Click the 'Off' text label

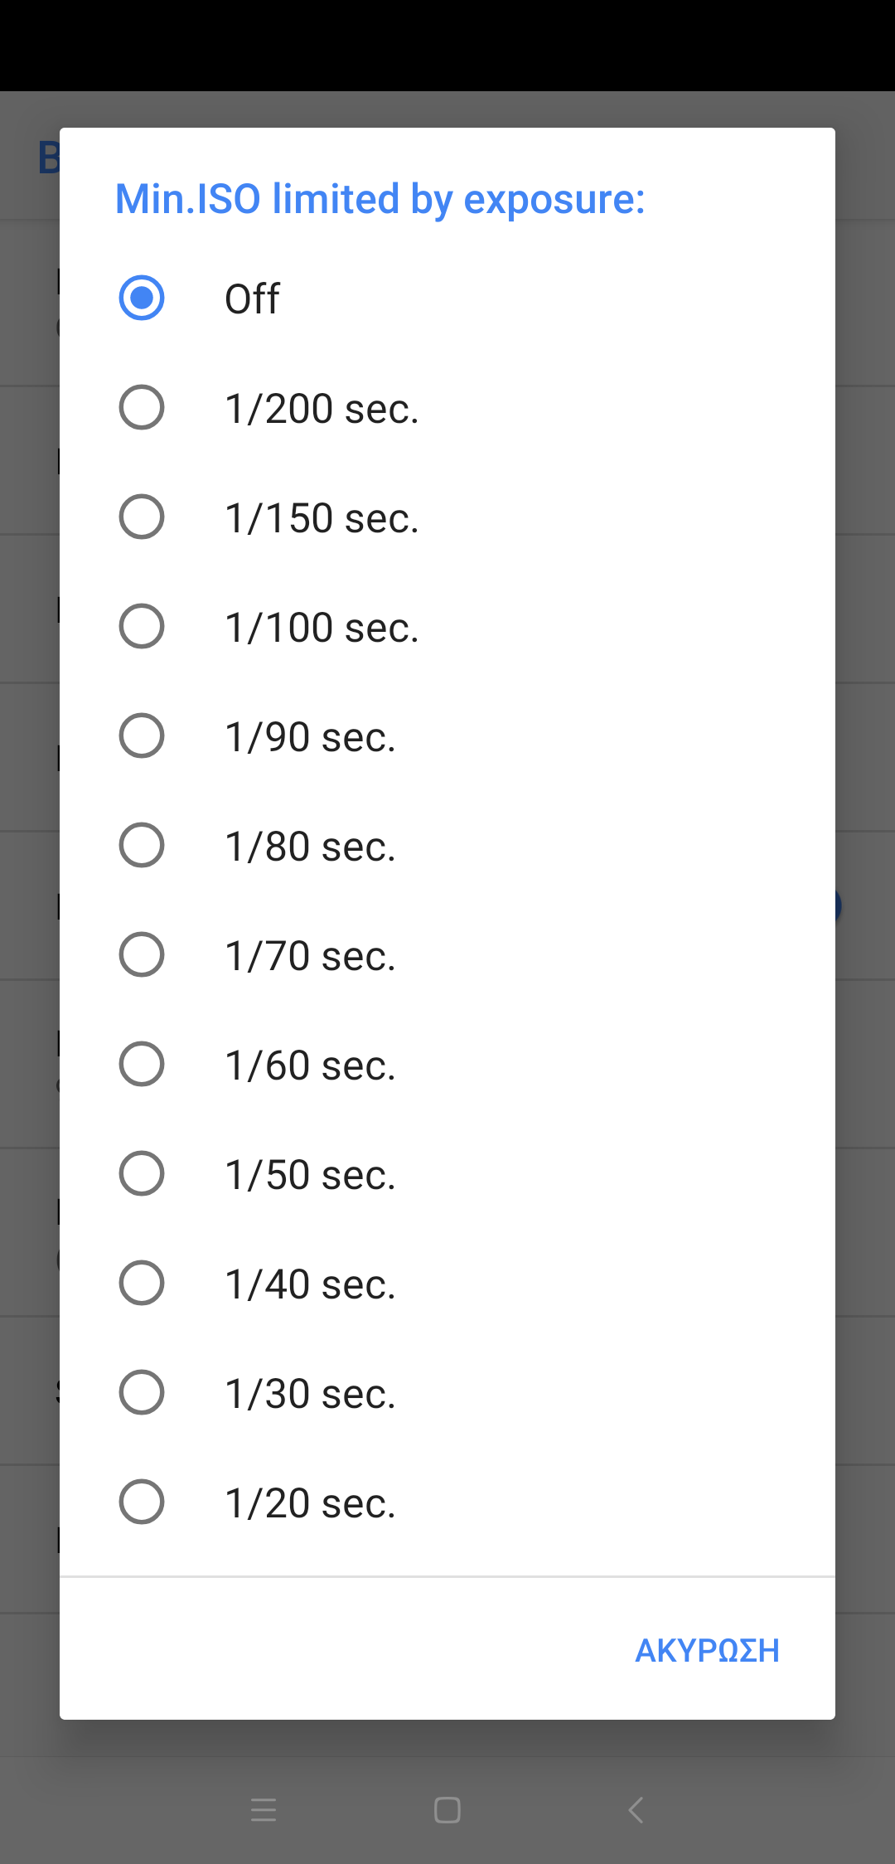pos(253,299)
